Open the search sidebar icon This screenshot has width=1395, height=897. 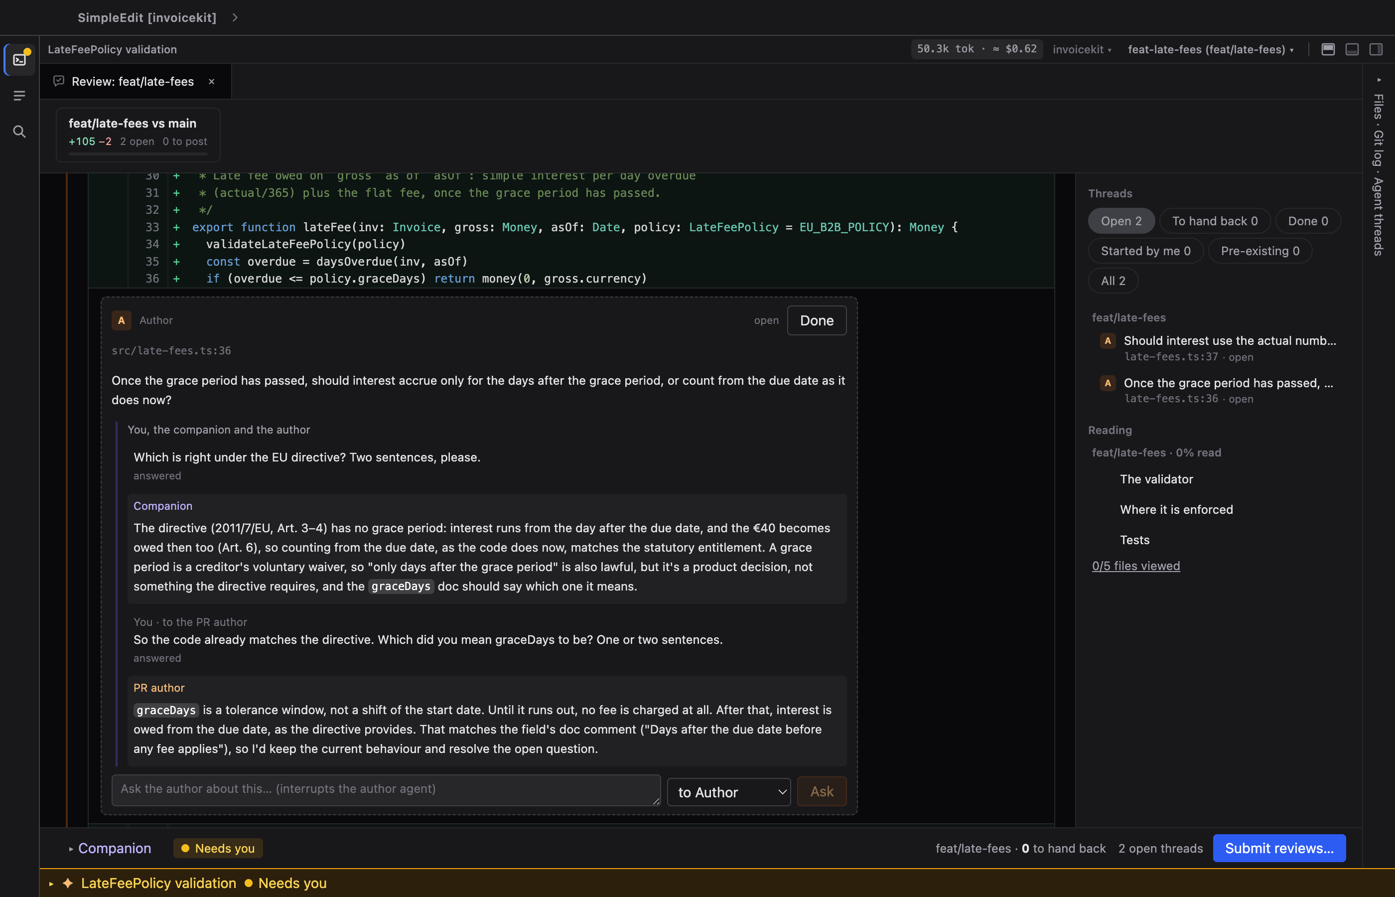(x=20, y=132)
